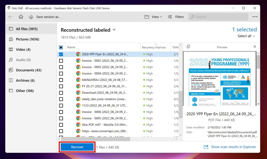The width and height of the screenshot is (267, 159).
Task: Open the three-dot overflow menu
Action: pyautogui.click(x=255, y=17)
